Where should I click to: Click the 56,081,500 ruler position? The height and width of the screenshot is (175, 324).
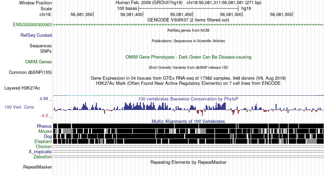[231, 14]
